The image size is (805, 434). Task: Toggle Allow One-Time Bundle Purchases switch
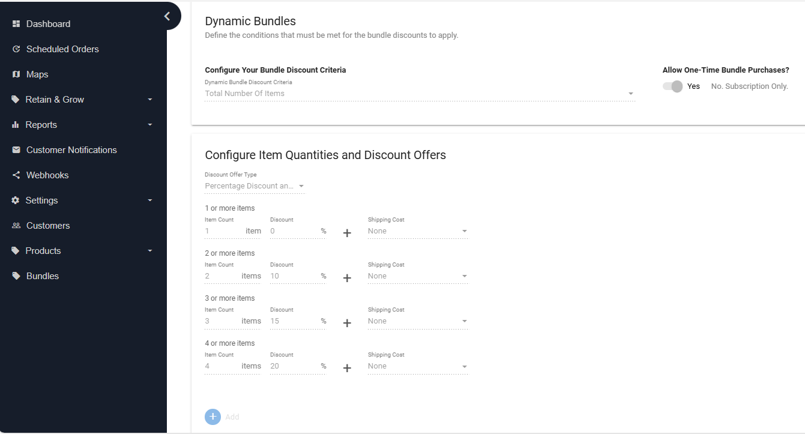point(673,86)
